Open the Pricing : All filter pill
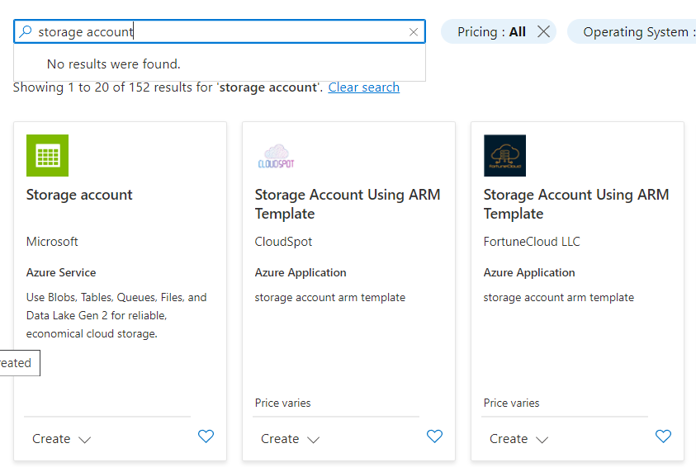This screenshot has height=467, width=696. pyautogui.click(x=491, y=31)
